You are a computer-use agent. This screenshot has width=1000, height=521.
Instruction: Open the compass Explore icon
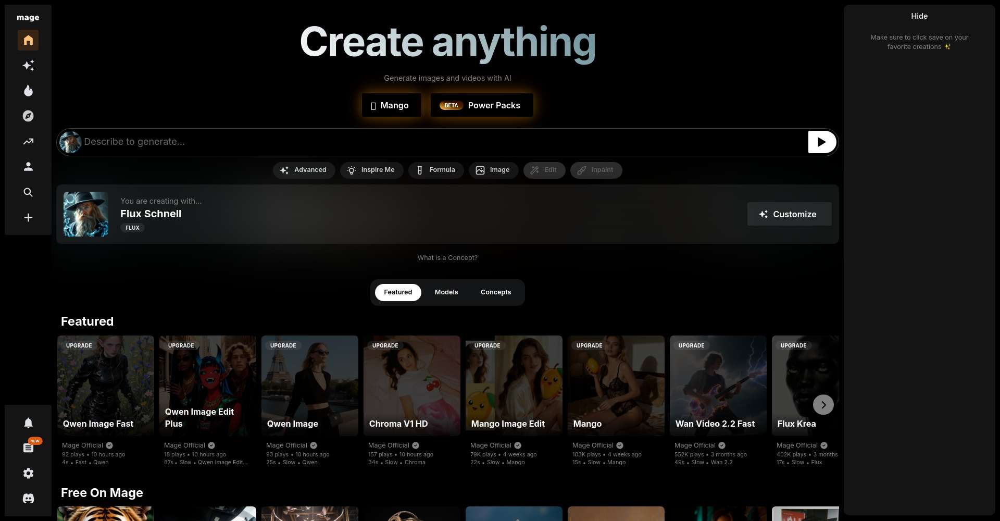pos(28,116)
